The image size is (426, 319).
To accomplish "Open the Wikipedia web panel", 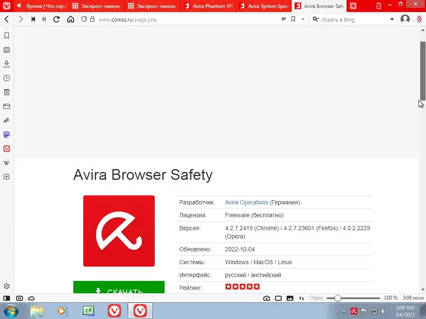I will (x=7, y=163).
